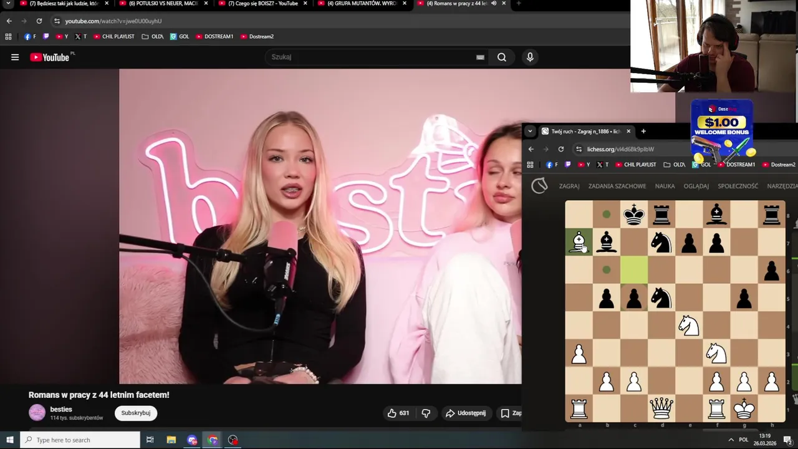Move to b8 destination dot
Image resolution: width=798 pixels, height=449 pixels.
coord(607,215)
